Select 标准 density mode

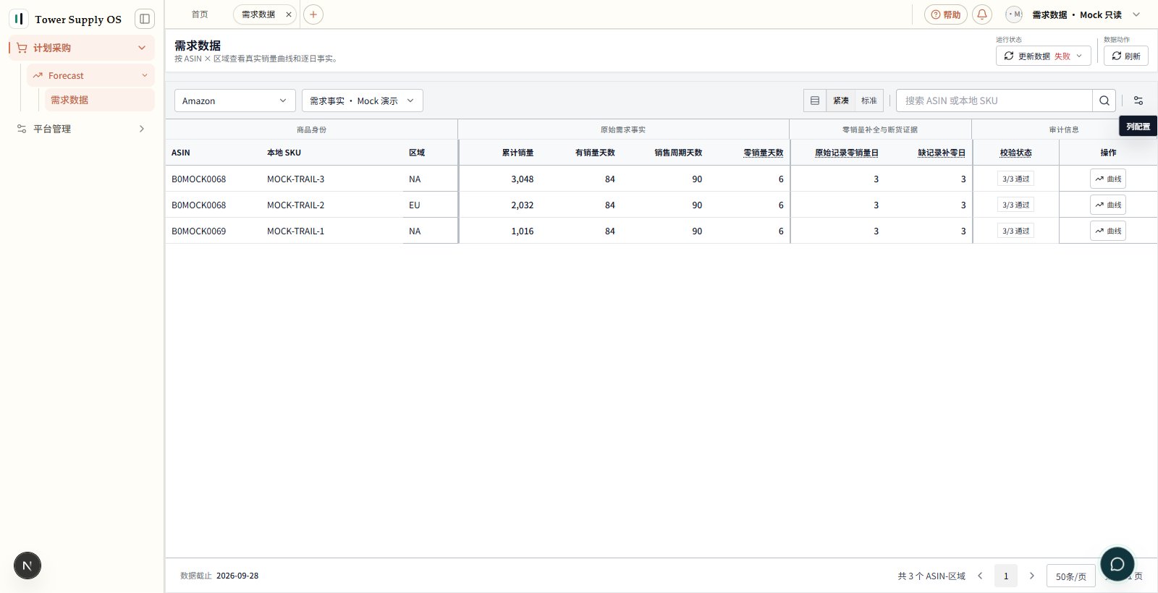pos(869,101)
